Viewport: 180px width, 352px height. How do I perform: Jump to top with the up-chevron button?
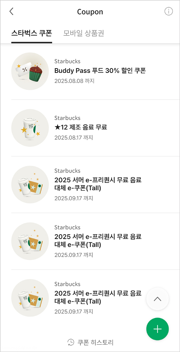click(157, 299)
